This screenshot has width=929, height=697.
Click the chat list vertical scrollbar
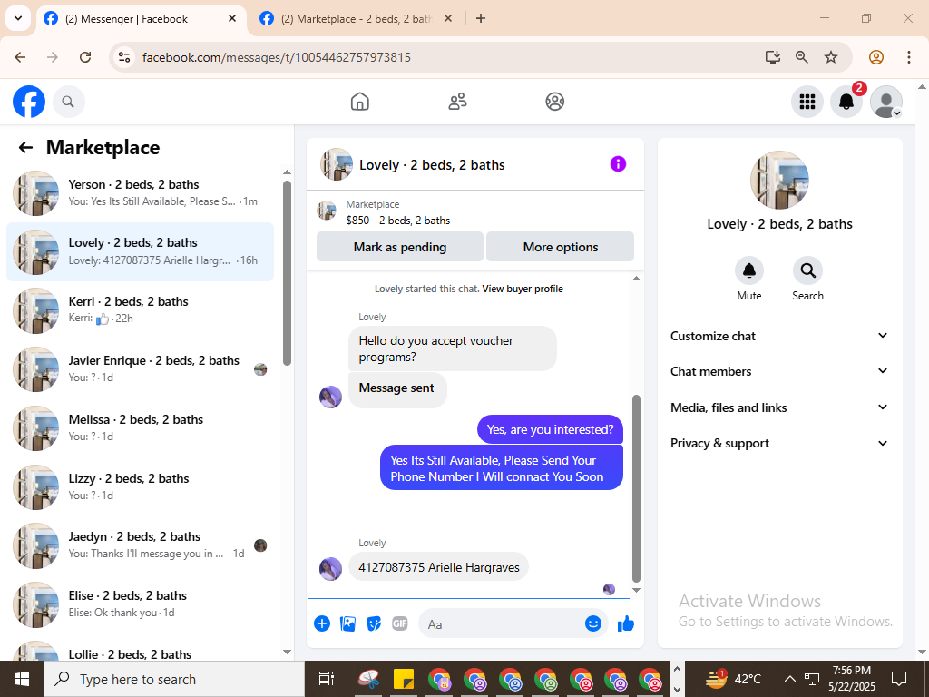tap(287, 272)
